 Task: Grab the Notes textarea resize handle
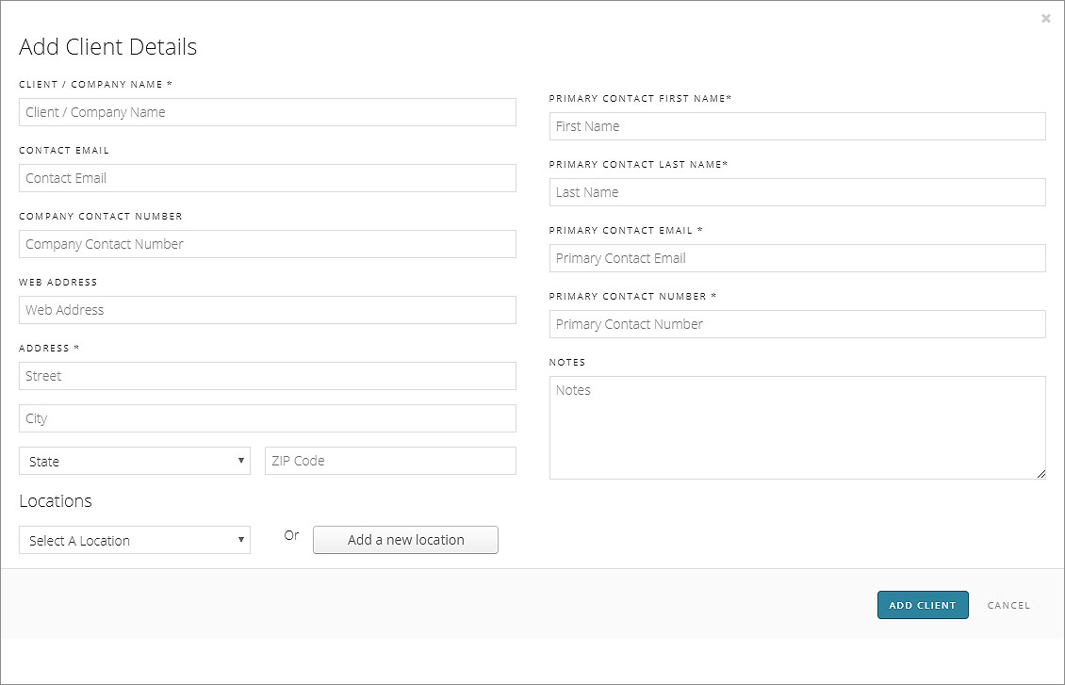(1040, 474)
